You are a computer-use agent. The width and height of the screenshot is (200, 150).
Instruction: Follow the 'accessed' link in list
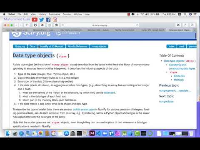pyautogui.click(x=110, y=92)
